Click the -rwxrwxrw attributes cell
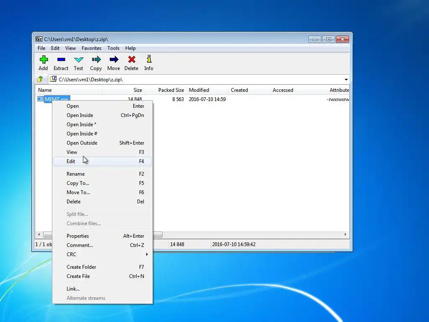 click(338, 99)
